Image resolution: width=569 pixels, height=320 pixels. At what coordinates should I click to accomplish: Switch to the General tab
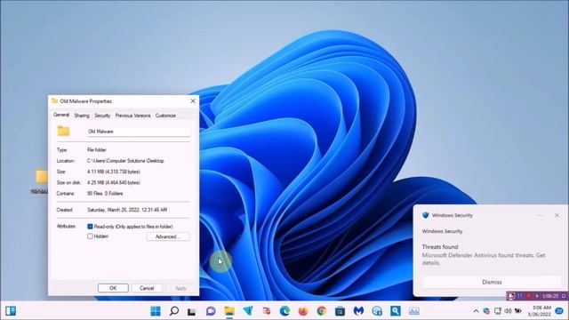point(61,115)
